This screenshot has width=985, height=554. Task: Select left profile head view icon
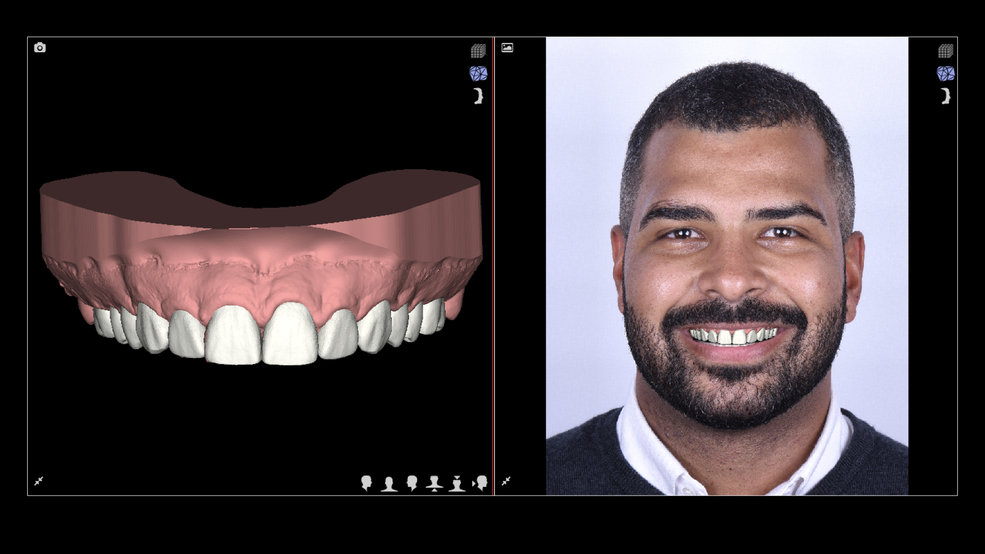(411, 483)
